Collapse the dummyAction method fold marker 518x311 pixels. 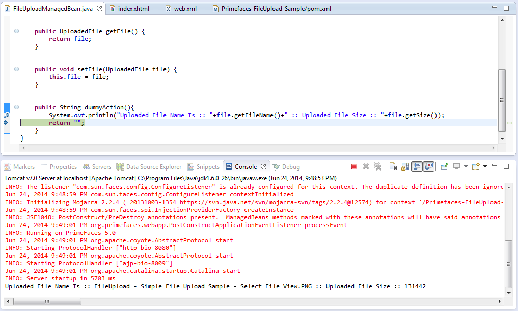pyautogui.click(x=16, y=107)
